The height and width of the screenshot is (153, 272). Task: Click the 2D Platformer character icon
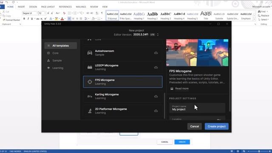tap(90, 110)
